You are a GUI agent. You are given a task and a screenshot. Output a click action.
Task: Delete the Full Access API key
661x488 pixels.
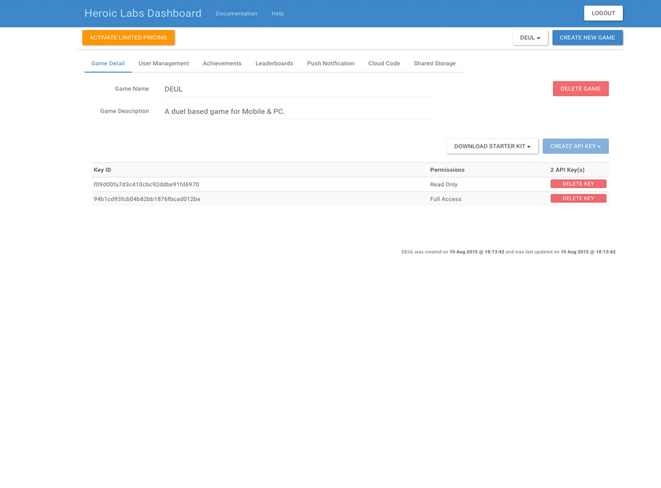point(578,198)
